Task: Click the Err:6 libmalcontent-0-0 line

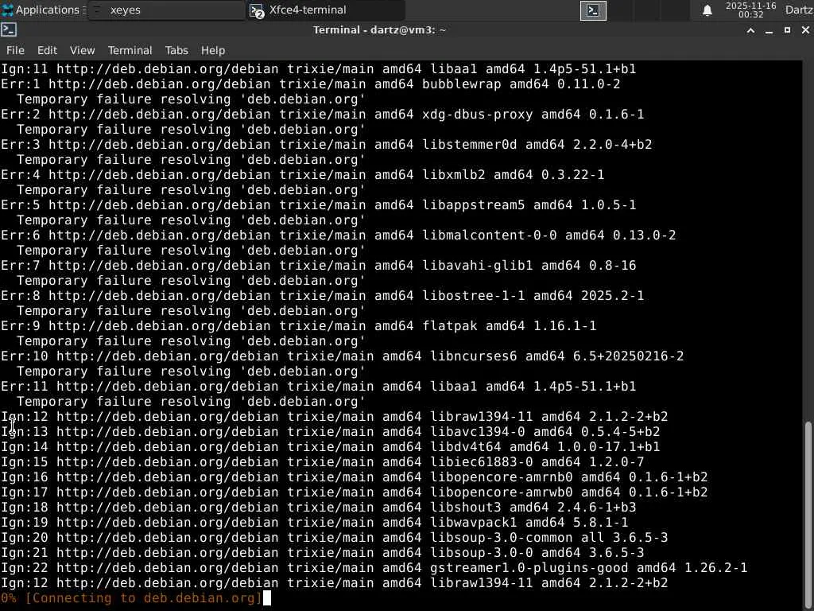Action: (x=339, y=235)
